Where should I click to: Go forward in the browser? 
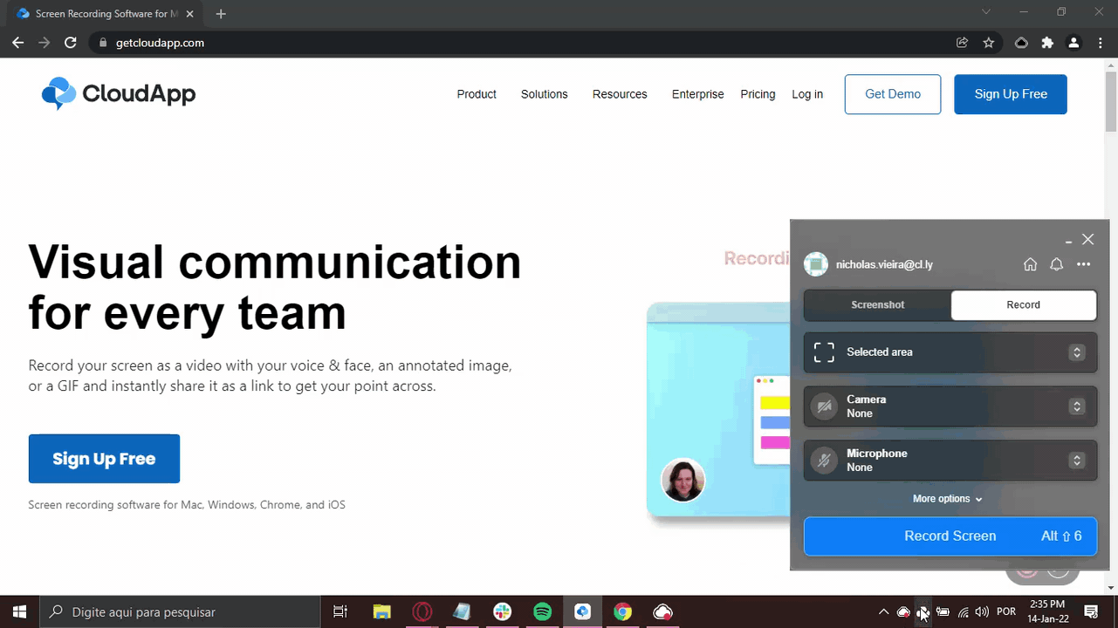pyautogui.click(x=45, y=43)
